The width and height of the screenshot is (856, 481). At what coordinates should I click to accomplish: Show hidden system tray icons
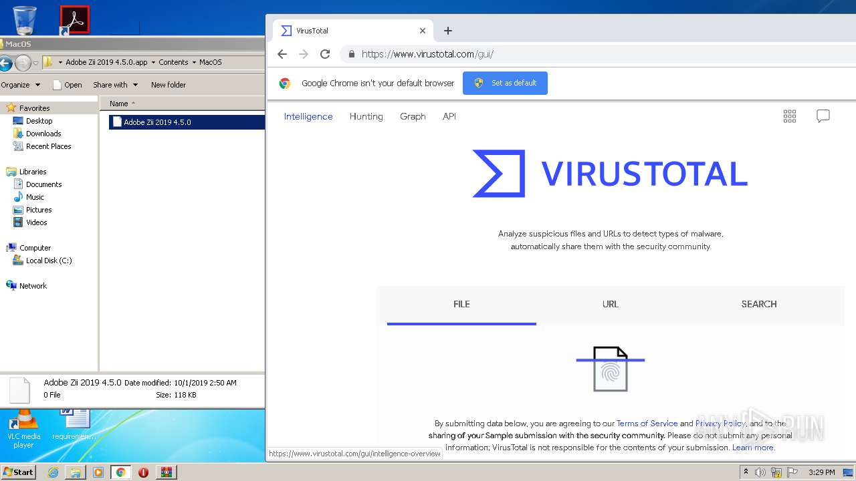[746, 472]
